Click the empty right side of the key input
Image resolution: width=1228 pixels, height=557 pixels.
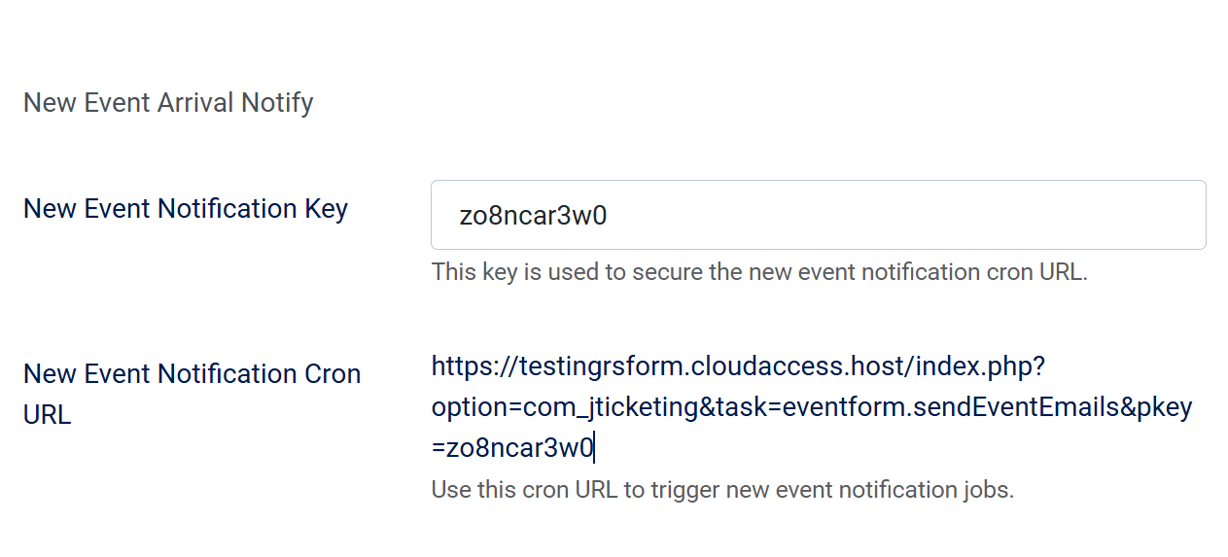972,215
